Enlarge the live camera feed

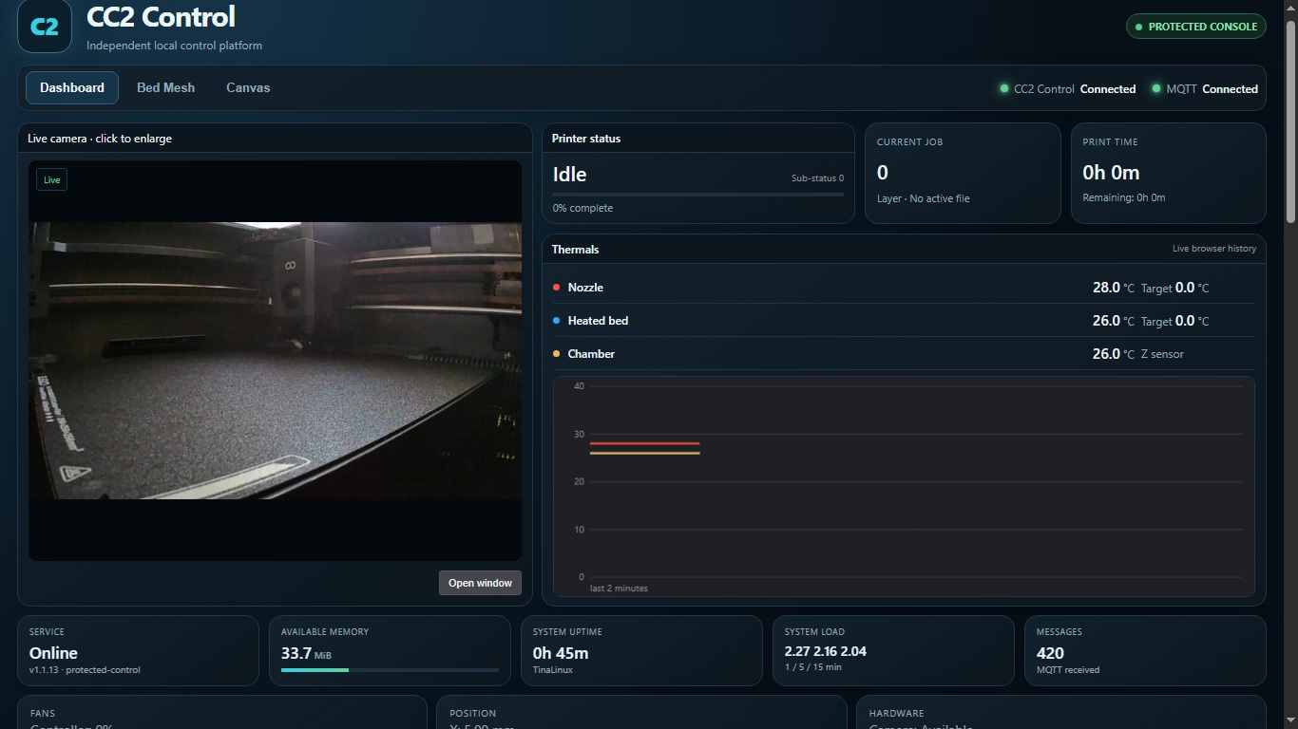pos(275,361)
